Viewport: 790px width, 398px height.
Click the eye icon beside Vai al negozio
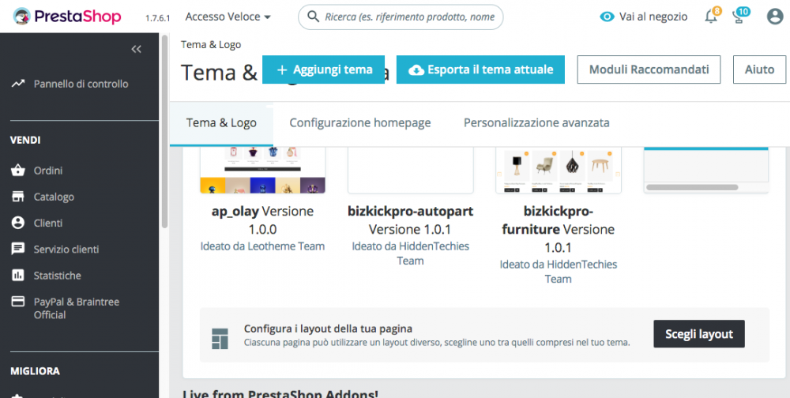pos(607,17)
